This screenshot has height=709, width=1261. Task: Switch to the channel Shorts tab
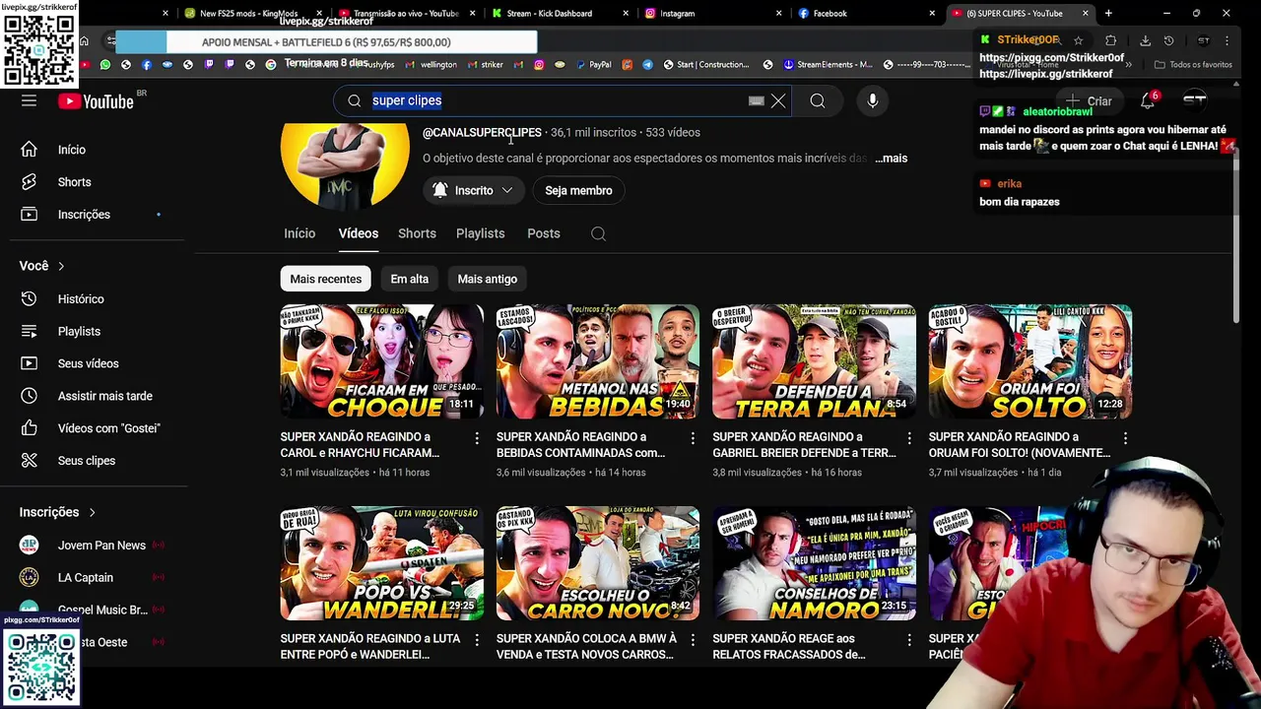click(417, 233)
